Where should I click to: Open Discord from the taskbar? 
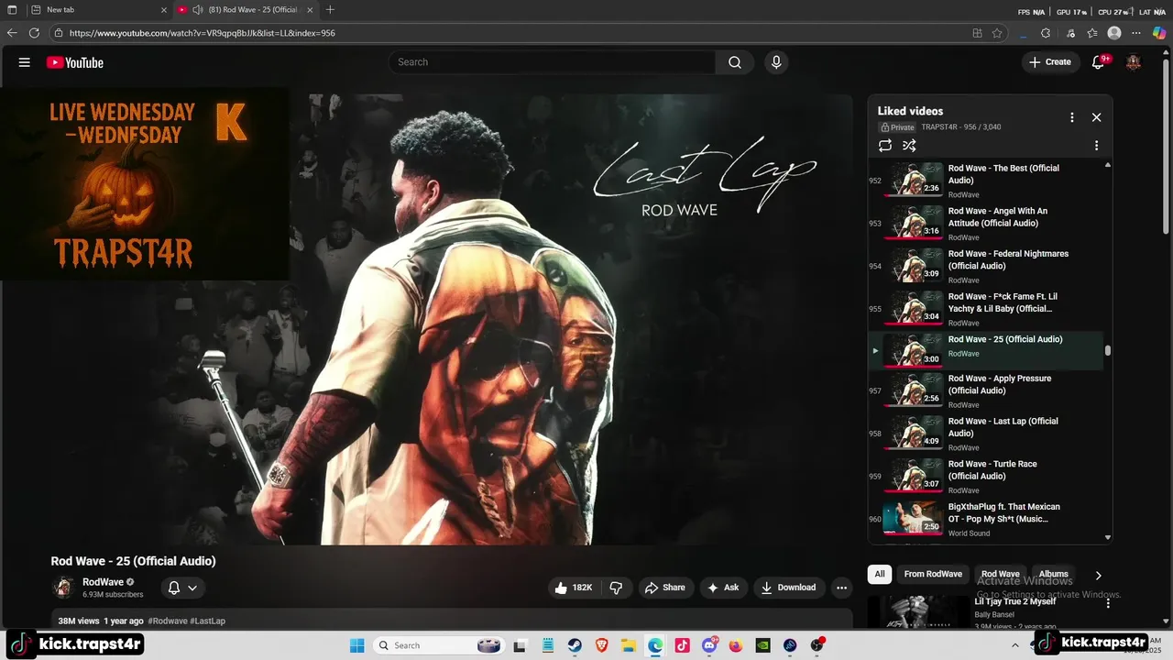[x=709, y=645]
